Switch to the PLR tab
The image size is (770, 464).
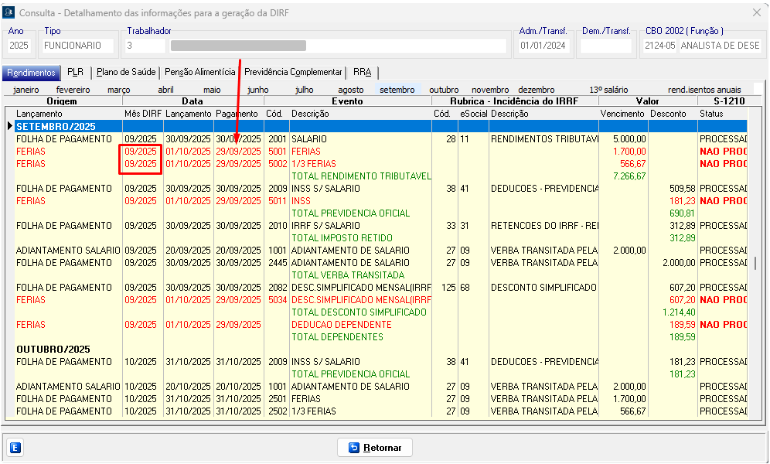75,73
